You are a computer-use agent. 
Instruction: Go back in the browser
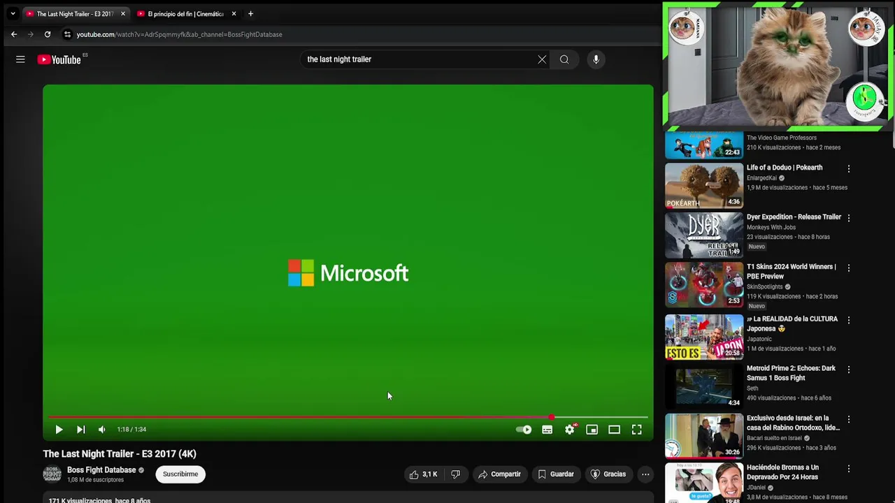(14, 34)
